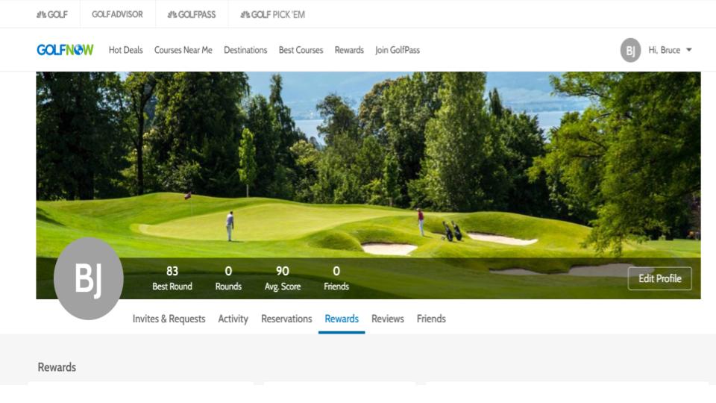Click the small BJ avatar in header
This screenshot has height=403, width=716.
[x=630, y=50]
